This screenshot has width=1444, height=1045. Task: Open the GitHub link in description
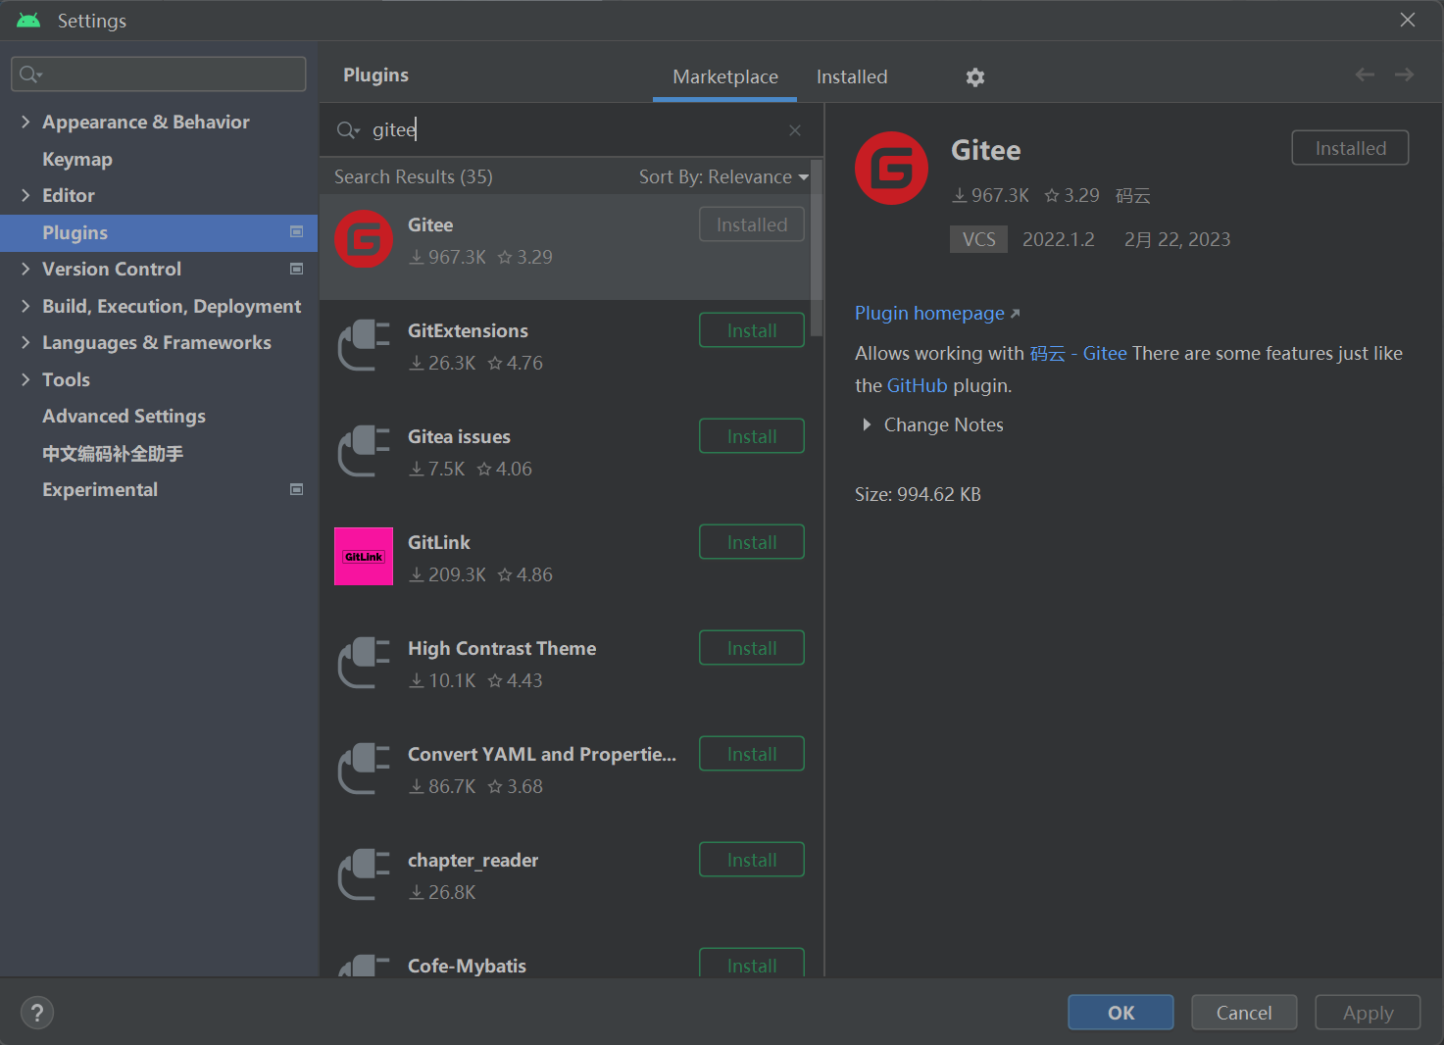click(917, 385)
